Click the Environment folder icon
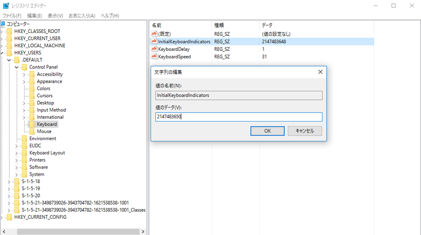The width and height of the screenshot is (421, 235). point(24,138)
